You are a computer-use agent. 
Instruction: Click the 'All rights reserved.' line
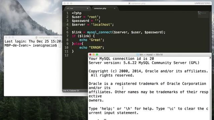point(112,75)
